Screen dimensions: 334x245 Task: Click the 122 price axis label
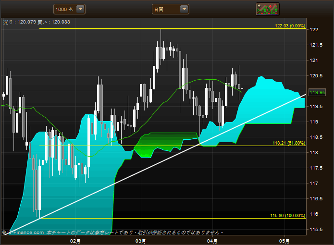314,30
